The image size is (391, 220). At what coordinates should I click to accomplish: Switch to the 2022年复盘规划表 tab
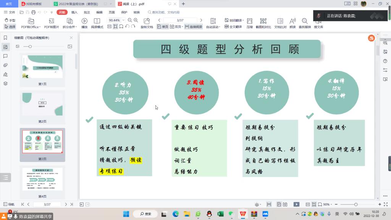(81, 4)
